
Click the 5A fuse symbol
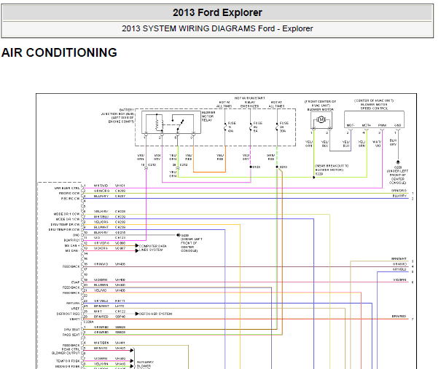[250, 127]
